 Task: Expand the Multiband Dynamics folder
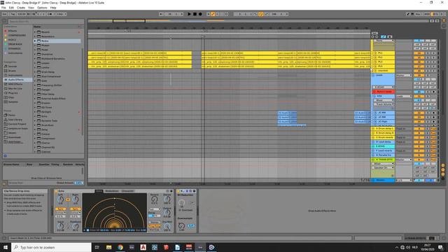[x=35, y=59]
